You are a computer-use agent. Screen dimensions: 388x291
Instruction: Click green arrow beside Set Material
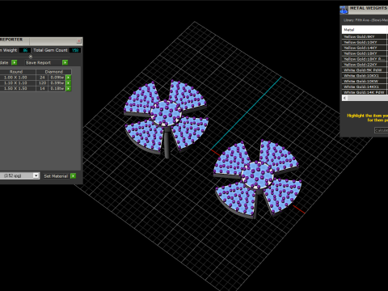coord(73,176)
